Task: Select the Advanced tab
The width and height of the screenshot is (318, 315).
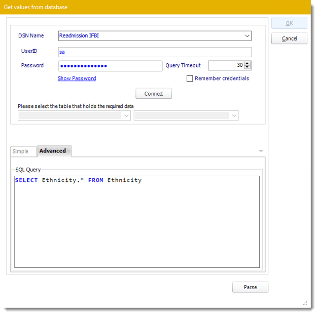Action: coord(54,151)
